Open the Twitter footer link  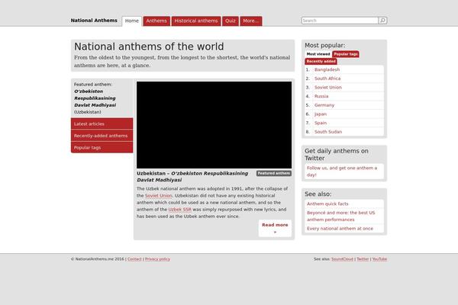[x=363, y=259]
